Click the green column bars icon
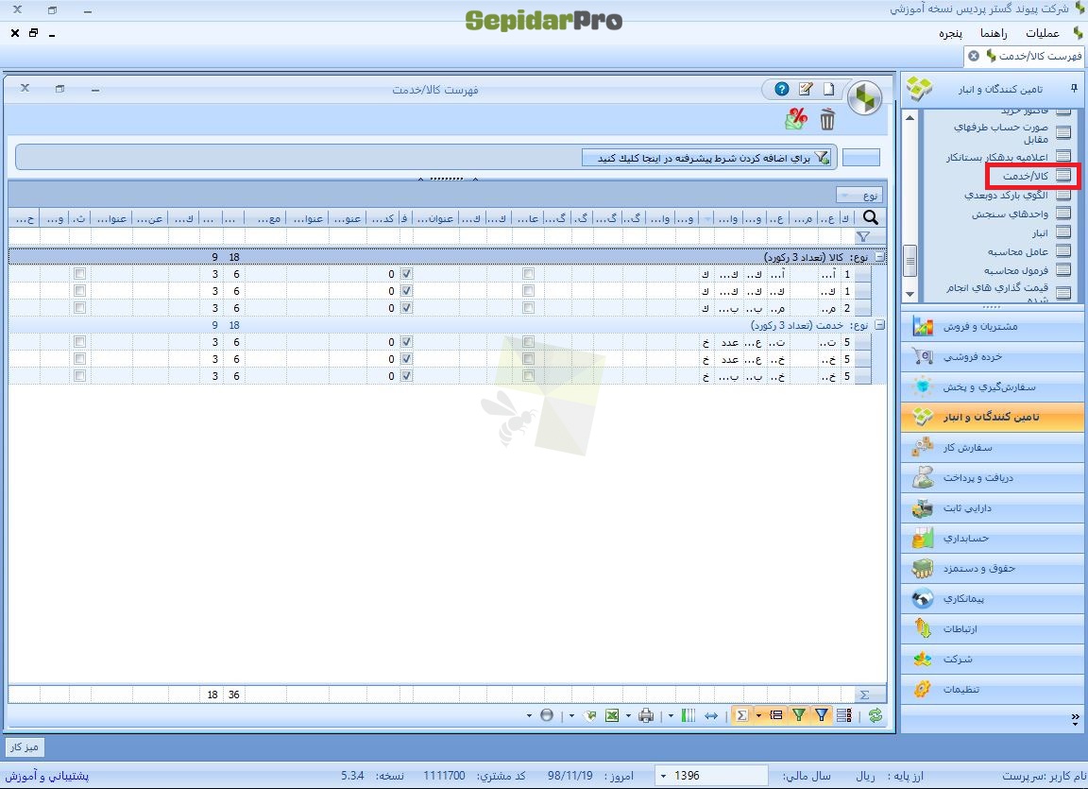Screen dimensions: 1088x789 tap(688, 715)
